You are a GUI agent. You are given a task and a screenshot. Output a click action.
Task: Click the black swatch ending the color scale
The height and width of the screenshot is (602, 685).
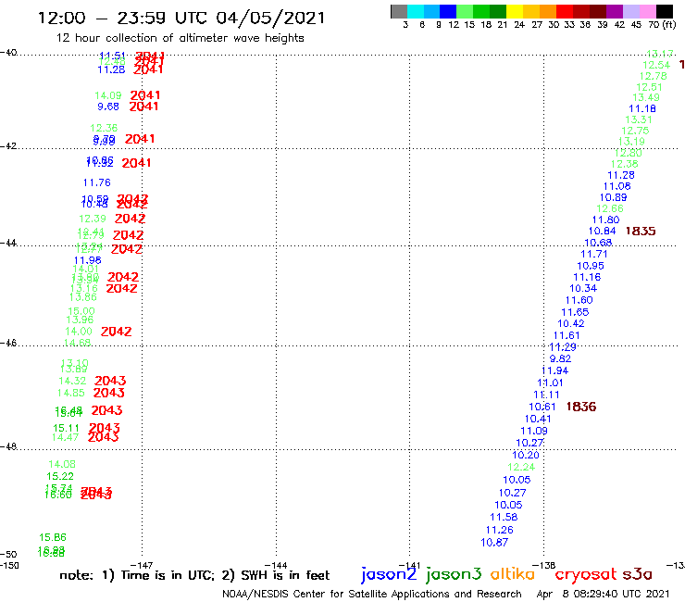pos(664,11)
